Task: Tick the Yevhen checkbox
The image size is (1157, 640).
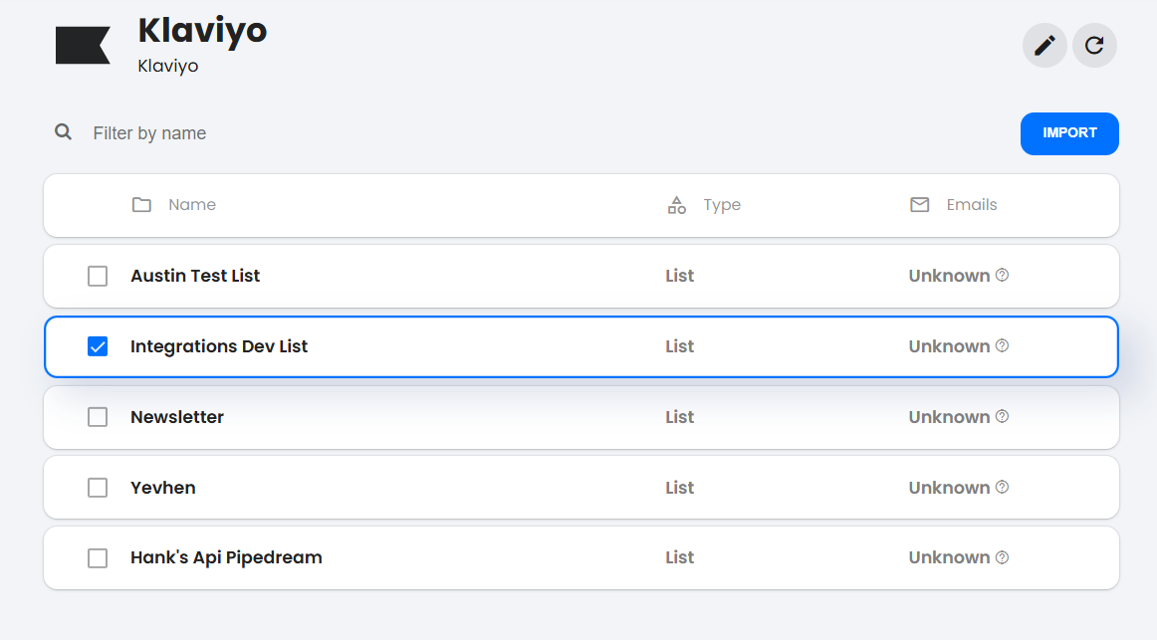Action: click(98, 488)
